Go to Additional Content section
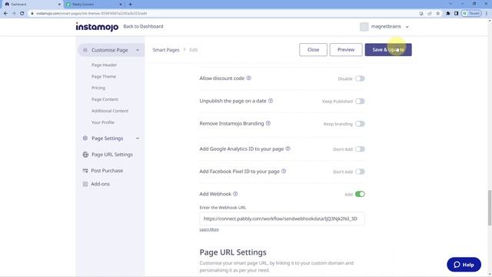Screen dimensions: 492x277 click(110, 111)
